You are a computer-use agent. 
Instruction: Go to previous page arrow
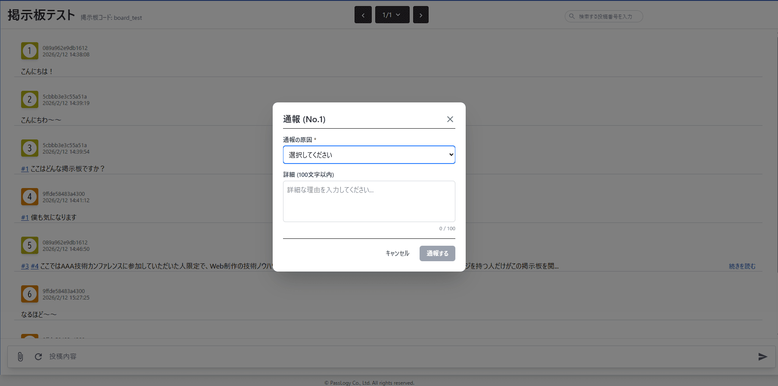(363, 15)
